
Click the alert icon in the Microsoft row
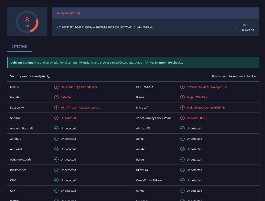tap(182, 107)
